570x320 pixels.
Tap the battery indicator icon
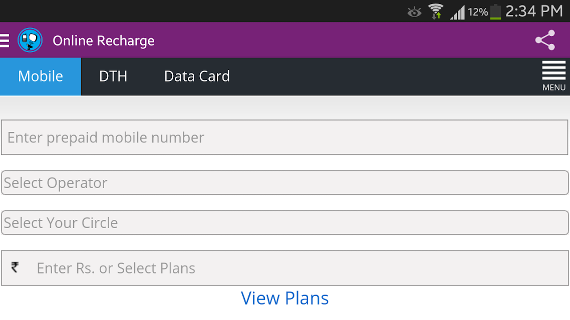[x=495, y=11]
